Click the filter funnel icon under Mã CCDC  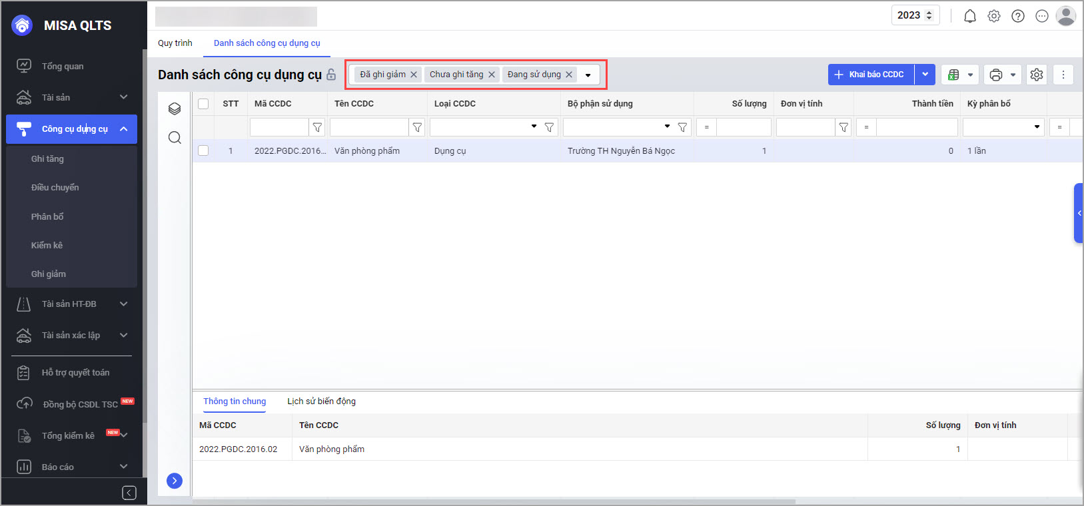318,127
